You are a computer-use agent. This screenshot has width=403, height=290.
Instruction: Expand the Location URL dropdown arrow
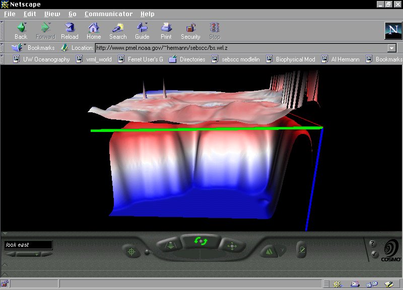[391, 48]
